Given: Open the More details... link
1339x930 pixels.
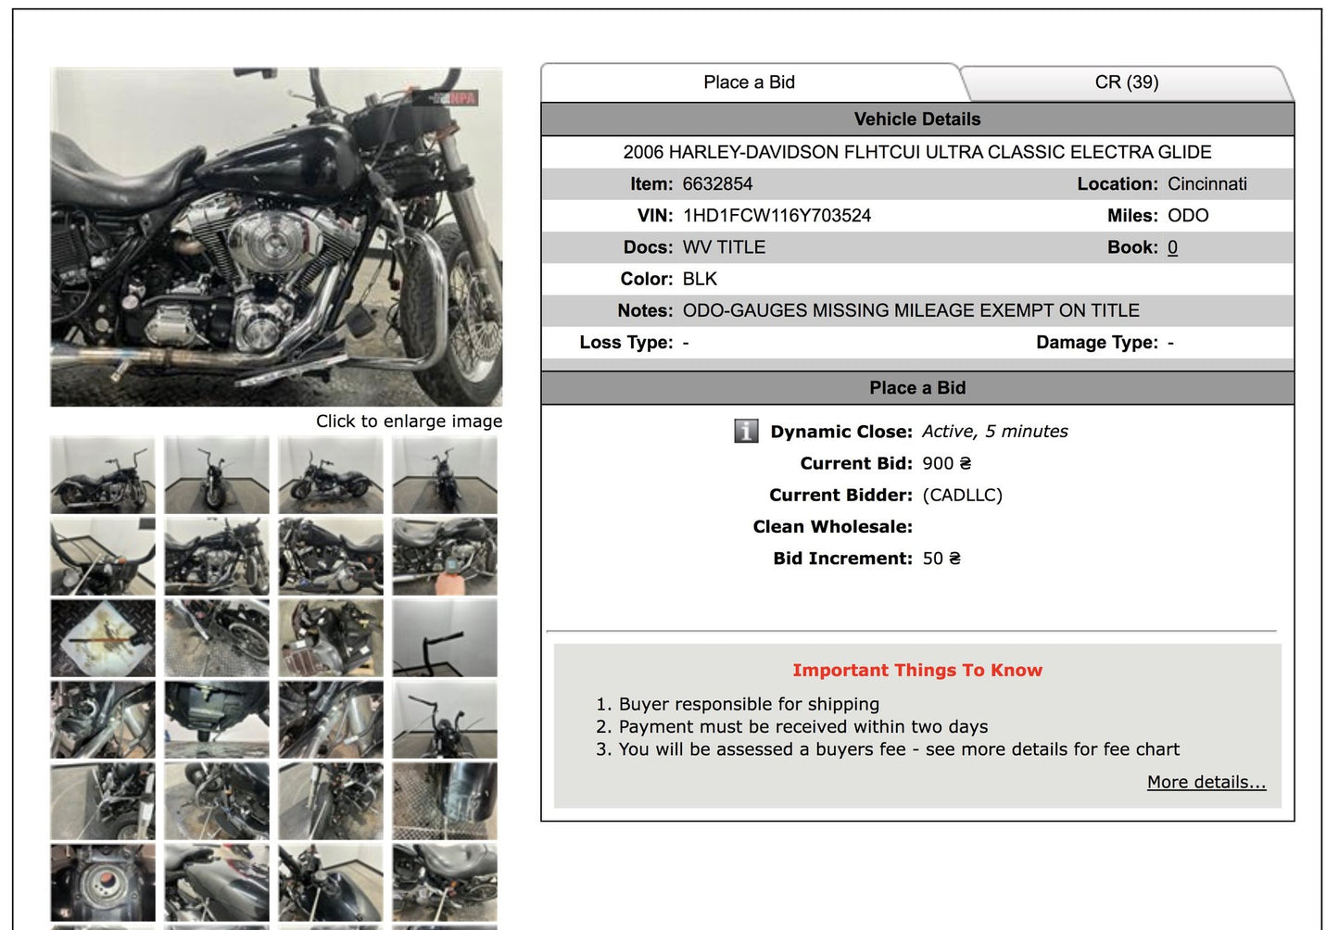Looking at the screenshot, I should coord(1206,782).
